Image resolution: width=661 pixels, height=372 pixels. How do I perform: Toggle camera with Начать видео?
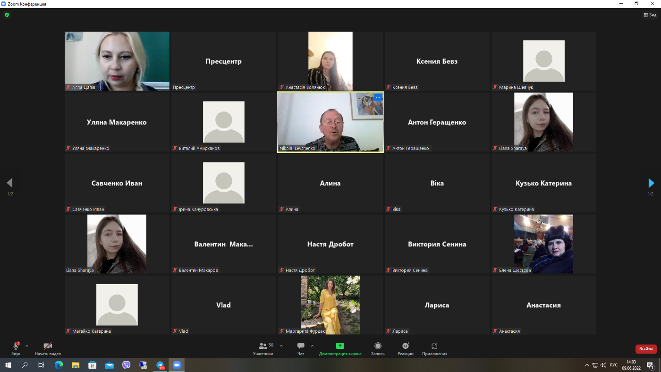click(48, 346)
